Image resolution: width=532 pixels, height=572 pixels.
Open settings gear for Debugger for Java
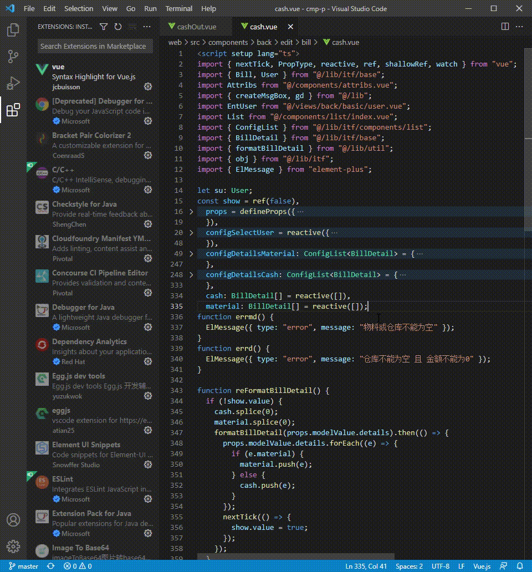[147, 327]
